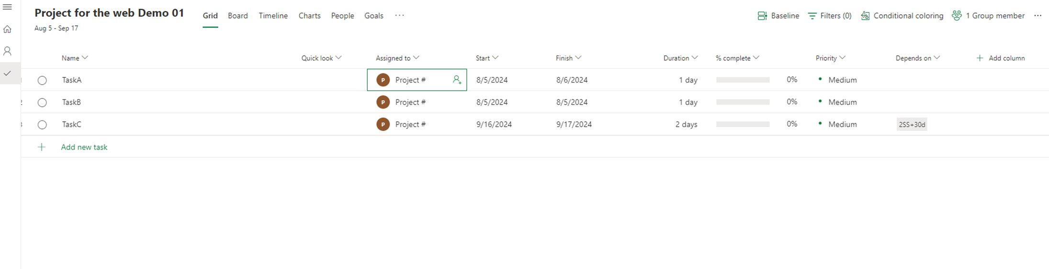Click Add new task link
Viewport: 1049px width, 269px height.
84,147
